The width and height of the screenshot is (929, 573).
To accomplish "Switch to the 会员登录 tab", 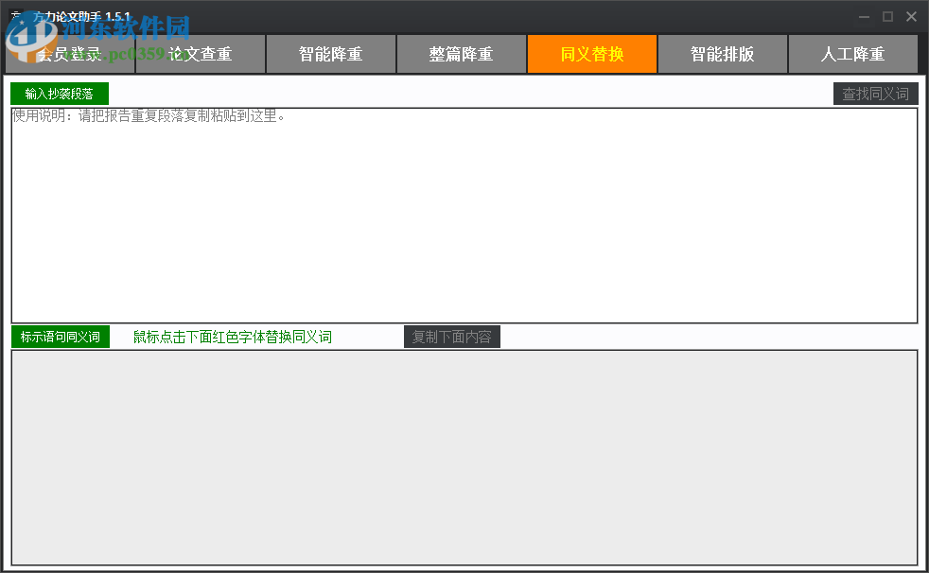I will click(x=70, y=54).
